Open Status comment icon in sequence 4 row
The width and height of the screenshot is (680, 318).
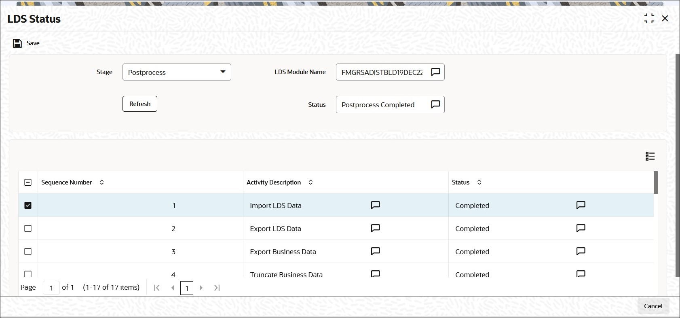581,274
